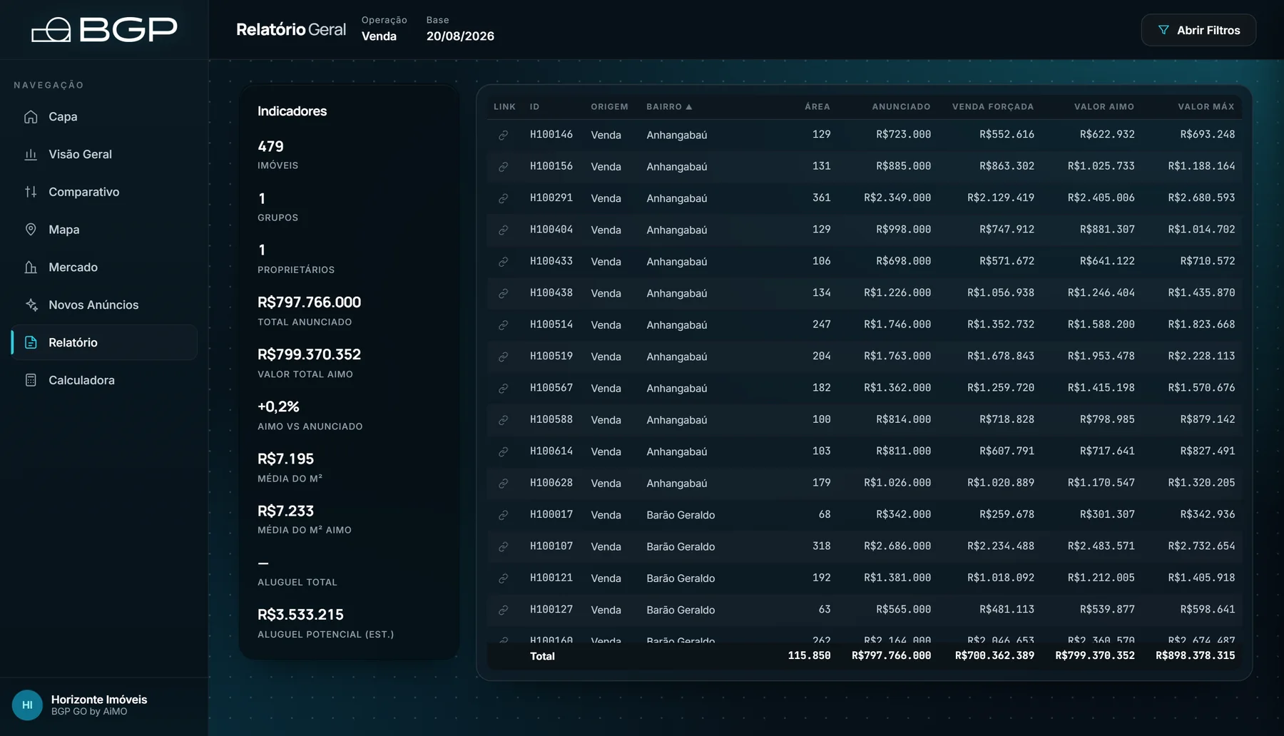Open link icon for H100567 row
The height and width of the screenshot is (736, 1284).
[x=503, y=388]
